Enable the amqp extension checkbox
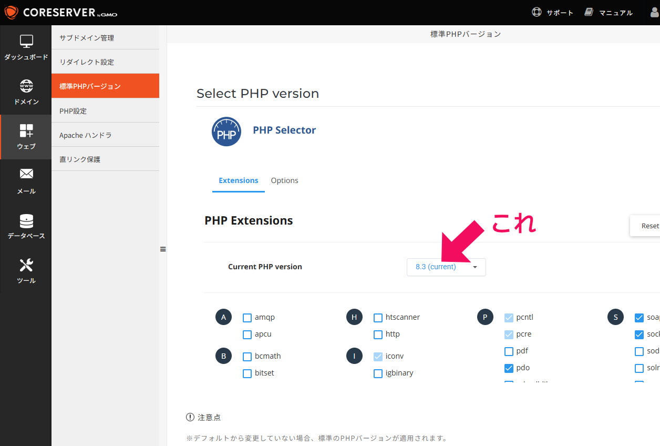Screen dimensions: 660x446 [247, 318]
